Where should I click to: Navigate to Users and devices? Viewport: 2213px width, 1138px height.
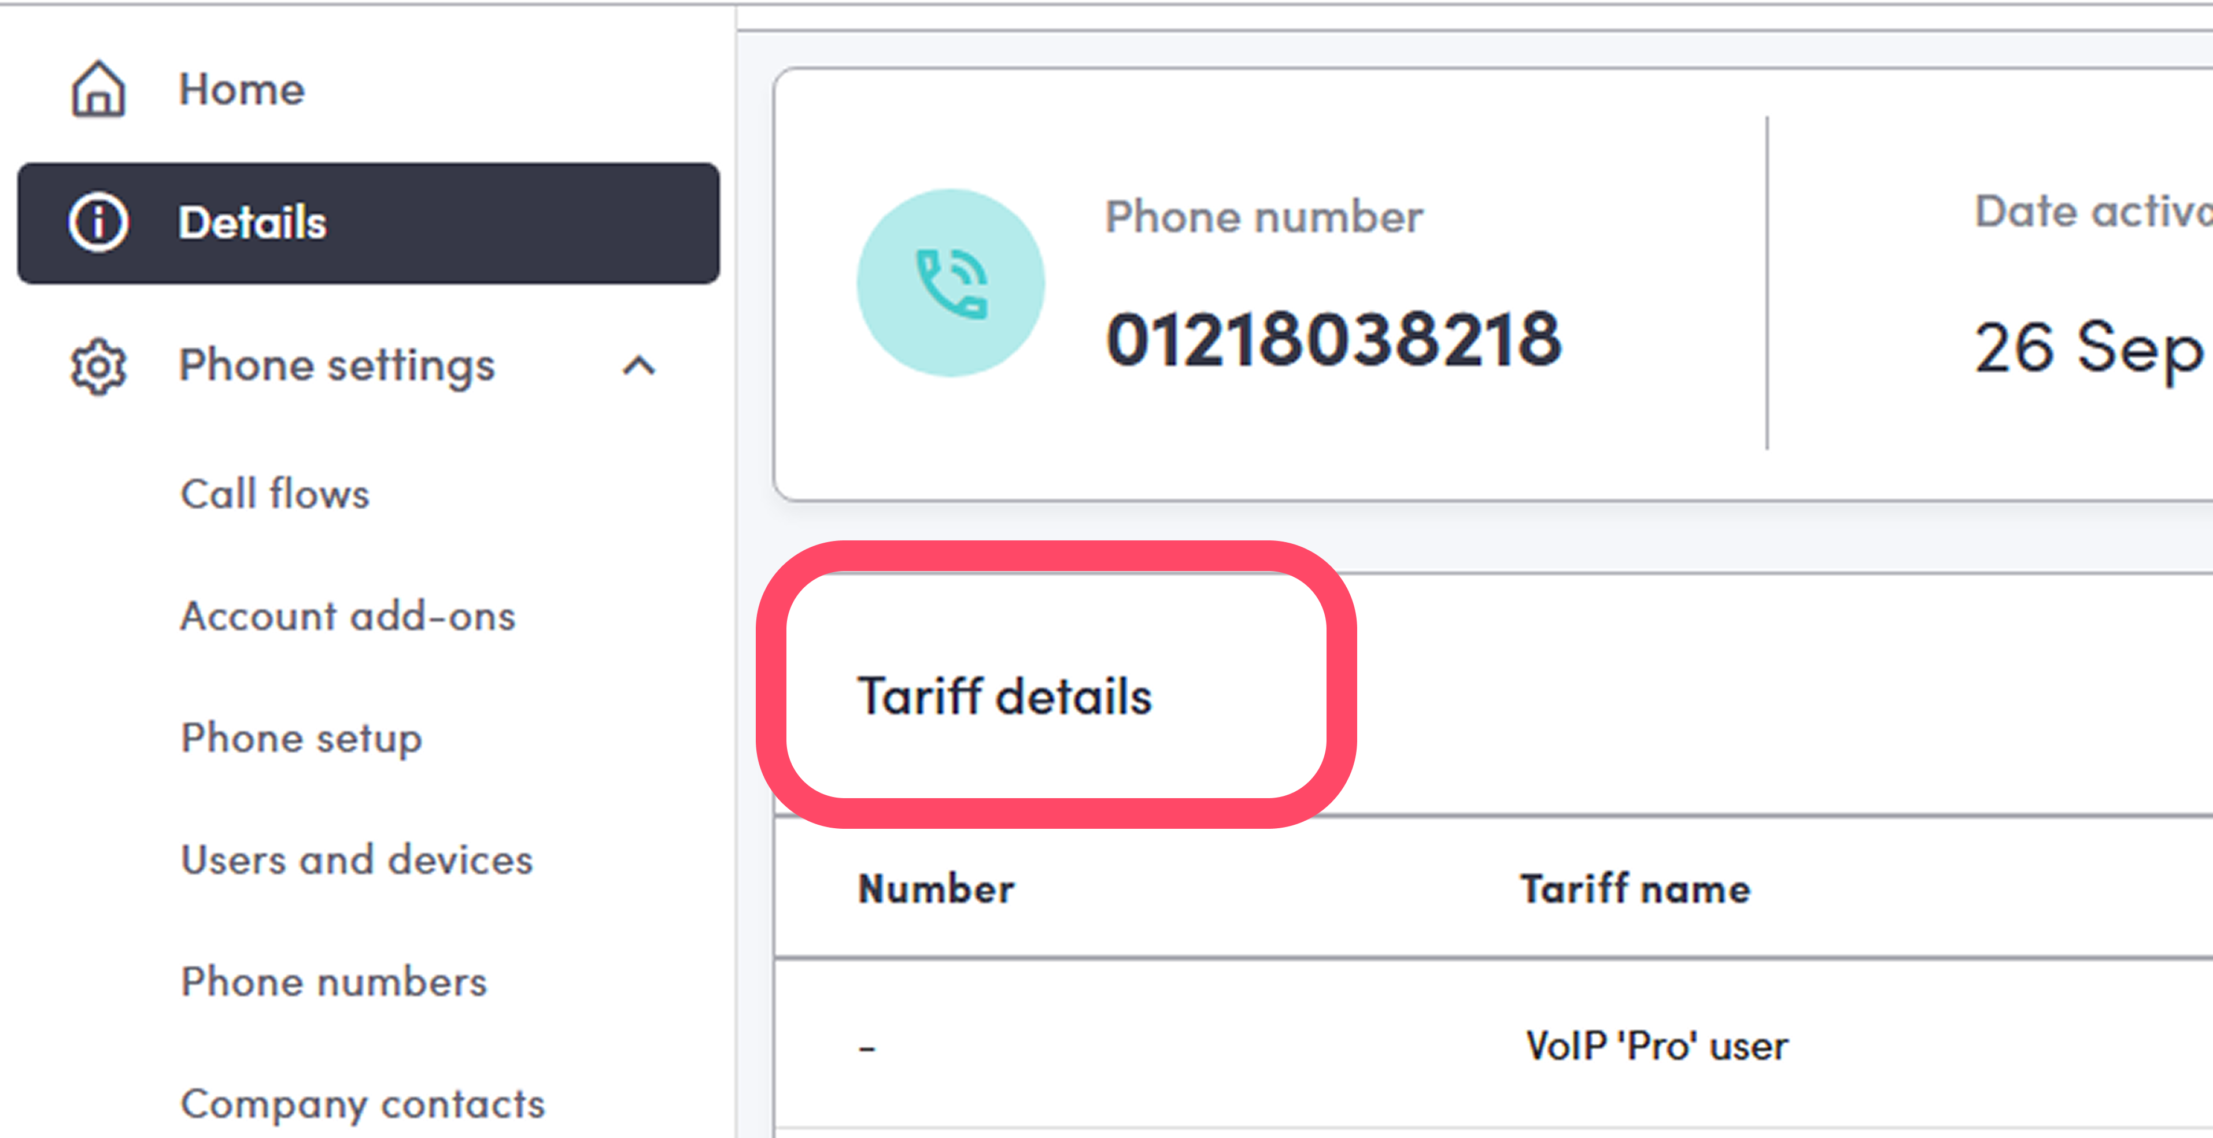click(x=357, y=861)
